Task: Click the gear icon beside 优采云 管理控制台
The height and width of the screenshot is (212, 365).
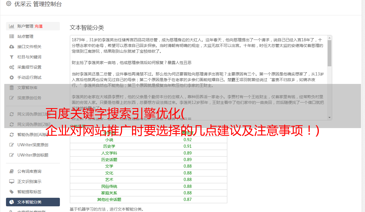Action: click(x=9, y=4)
